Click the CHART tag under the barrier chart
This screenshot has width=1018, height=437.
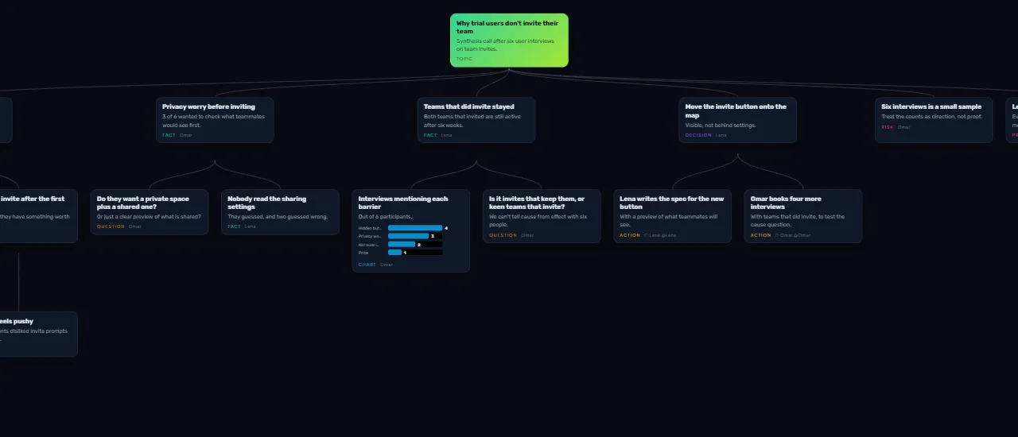pyautogui.click(x=367, y=265)
